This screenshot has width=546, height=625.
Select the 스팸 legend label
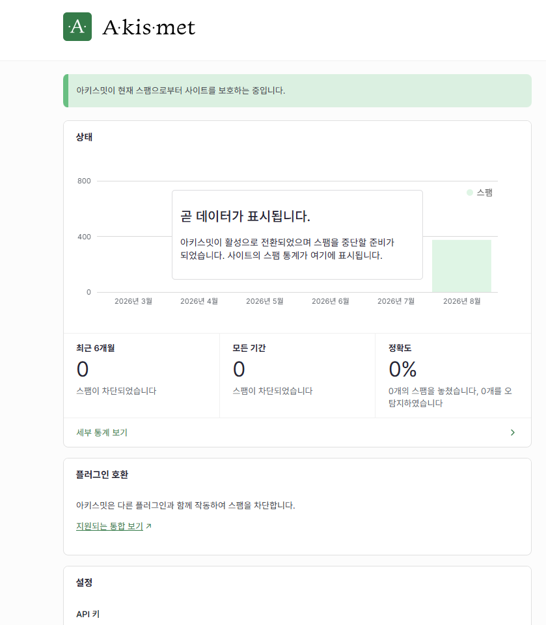click(x=485, y=193)
